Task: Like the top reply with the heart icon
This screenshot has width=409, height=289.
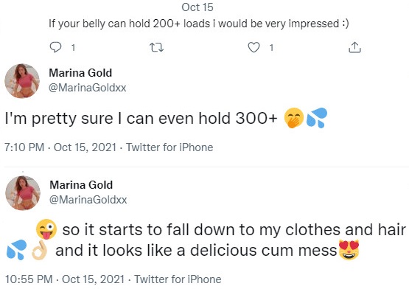Action: tap(254, 47)
